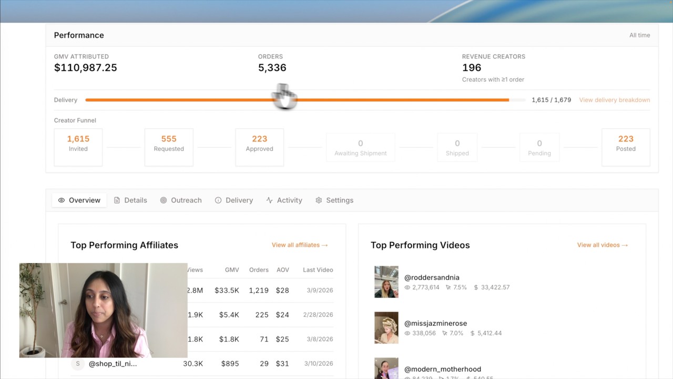Click the $110,987.25 GMV Attributed value
Image resolution: width=673 pixels, height=379 pixels.
click(x=86, y=67)
